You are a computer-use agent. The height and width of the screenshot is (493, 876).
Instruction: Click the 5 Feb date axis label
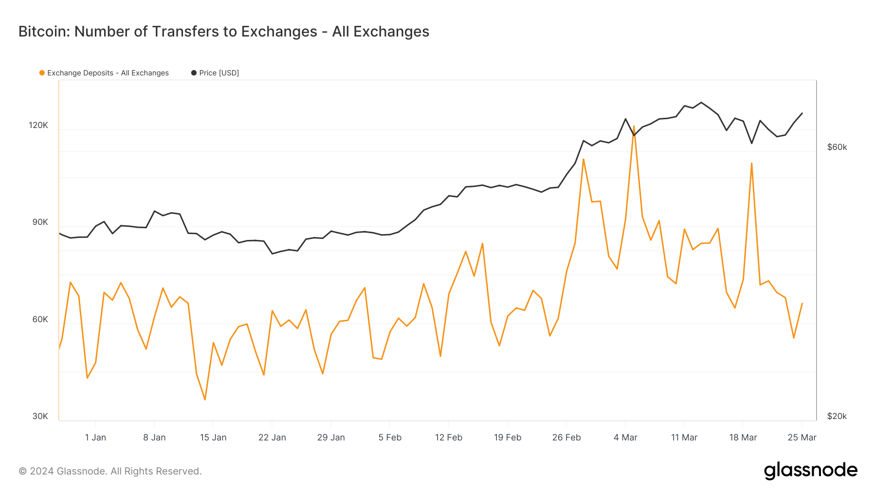tap(390, 438)
